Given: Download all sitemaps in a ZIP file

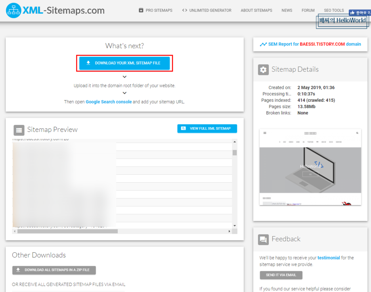Looking at the screenshot, I should pyautogui.click(x=54, y=270).
